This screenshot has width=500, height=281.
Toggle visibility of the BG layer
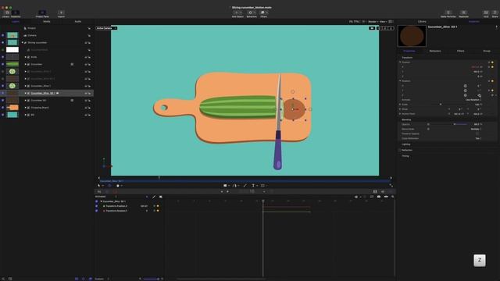click(3, 115)
